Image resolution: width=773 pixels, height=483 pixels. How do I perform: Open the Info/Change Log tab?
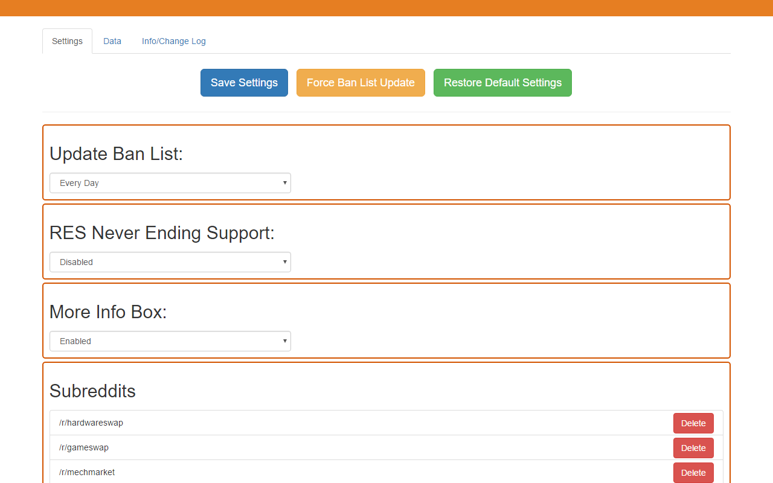coord(174,41)
